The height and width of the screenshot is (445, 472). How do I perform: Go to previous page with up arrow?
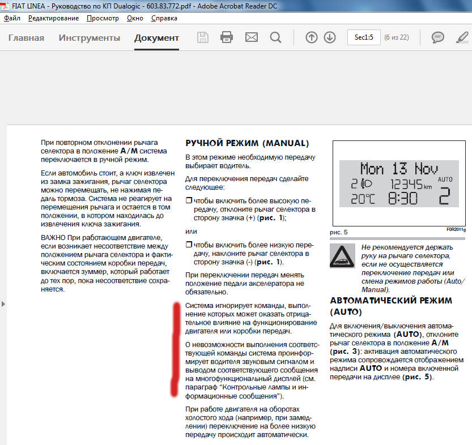click(311, 38)
